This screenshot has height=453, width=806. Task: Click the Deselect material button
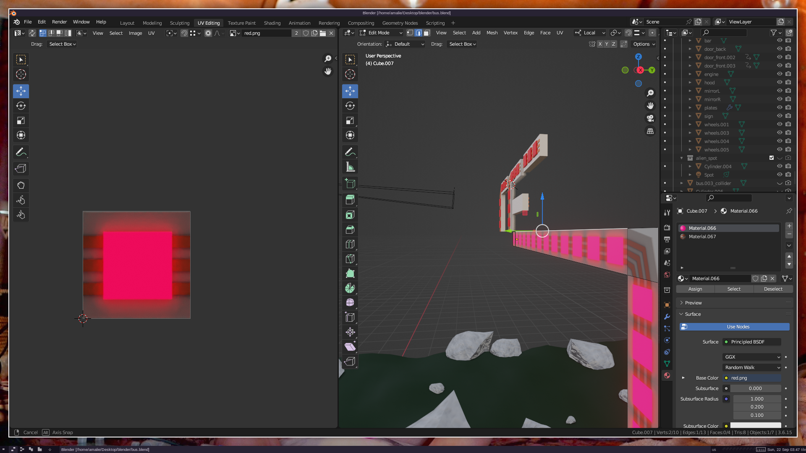773,289
